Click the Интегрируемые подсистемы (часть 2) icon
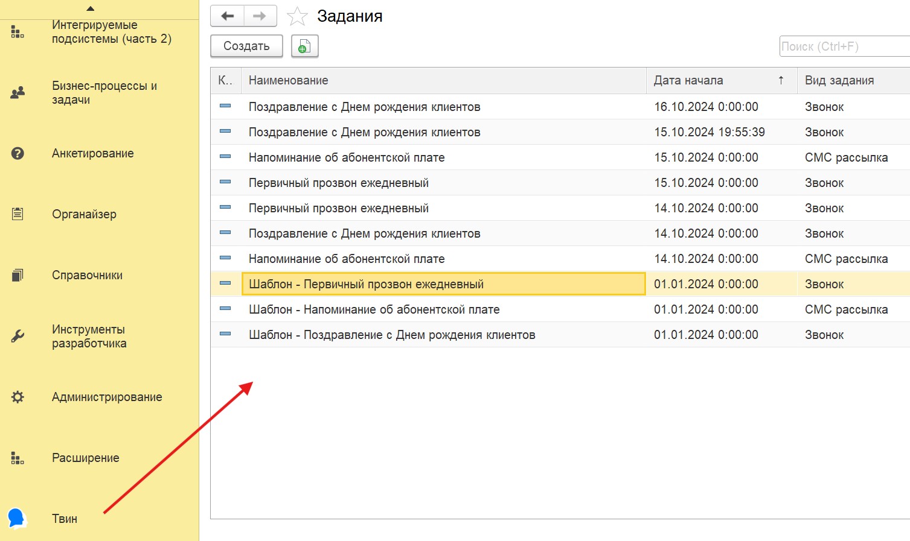 coord(18,32)
